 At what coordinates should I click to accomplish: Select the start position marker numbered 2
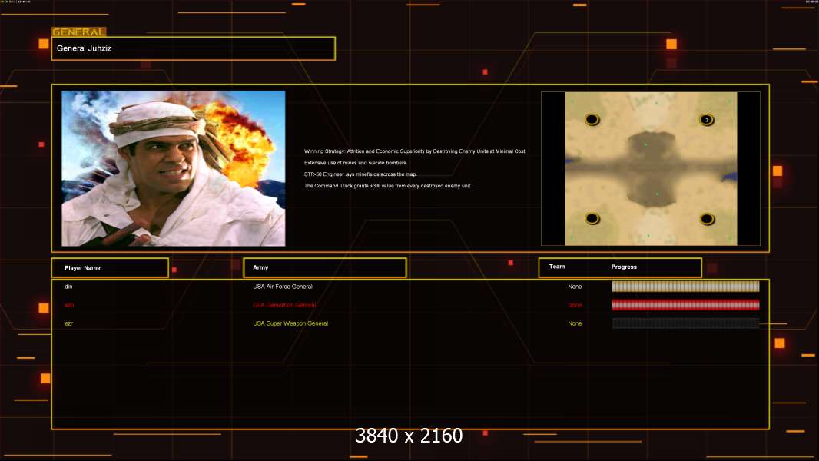(x=707, y=120)
